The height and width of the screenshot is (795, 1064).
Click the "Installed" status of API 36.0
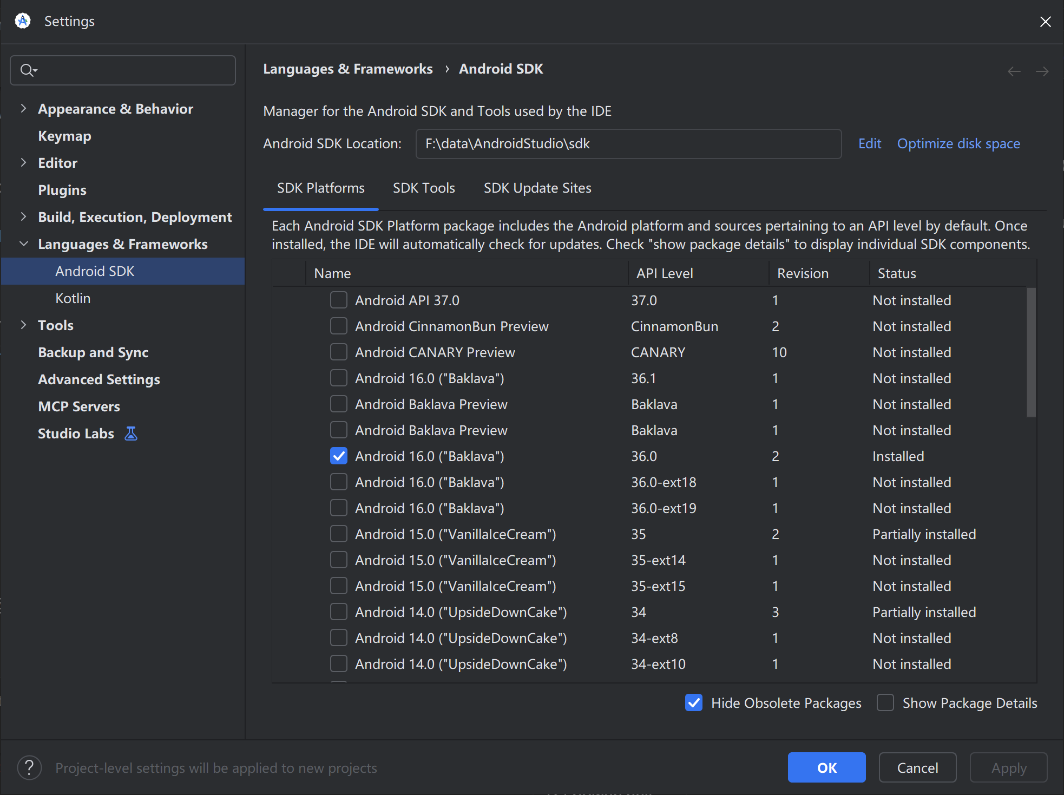pos(898,456)
